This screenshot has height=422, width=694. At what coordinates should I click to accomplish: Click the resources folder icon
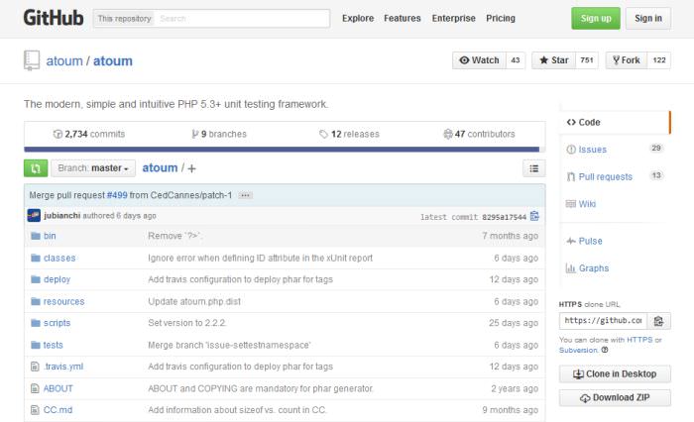tap(36, 301)
